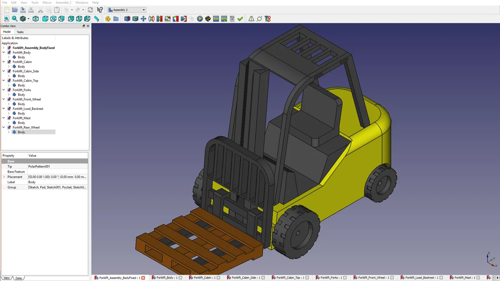This screenshot has width=500, height=281.
Task: Close the Forklift_Assembly_BodyFixed document tab
Action: 143,278
